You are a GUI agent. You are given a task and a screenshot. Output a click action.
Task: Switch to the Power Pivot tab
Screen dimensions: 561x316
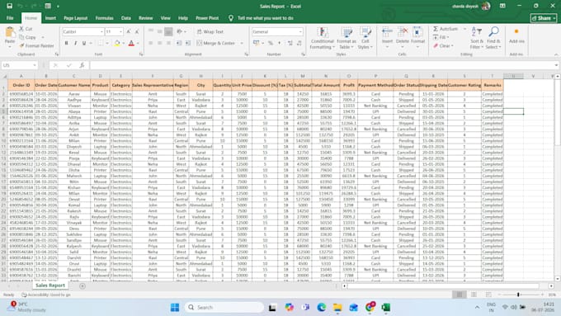click(207, 18)
